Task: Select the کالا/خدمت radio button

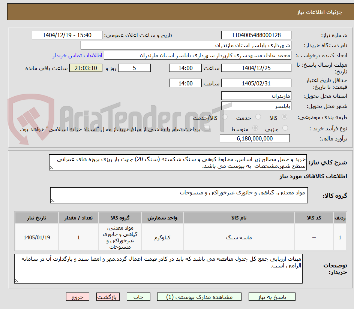Action: (225, 116)
